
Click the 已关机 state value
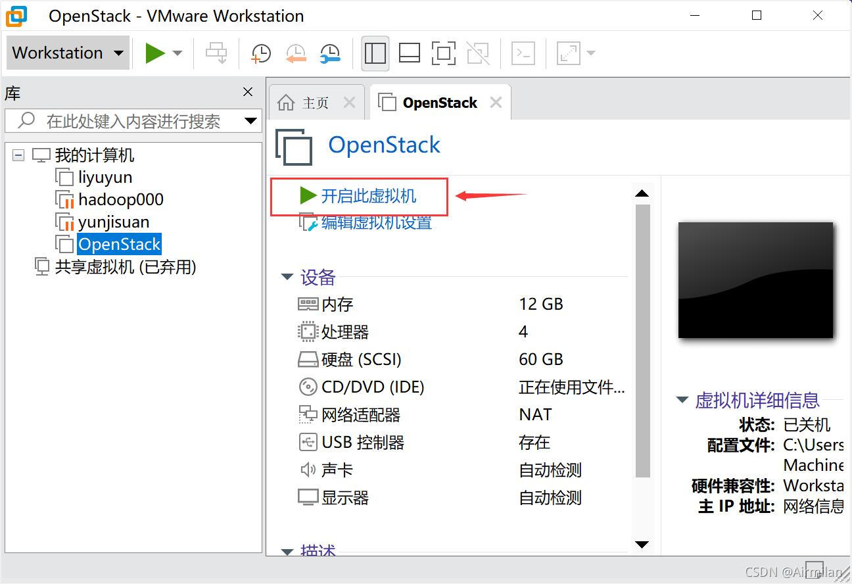pyautogui.click(x=807, y=425)
